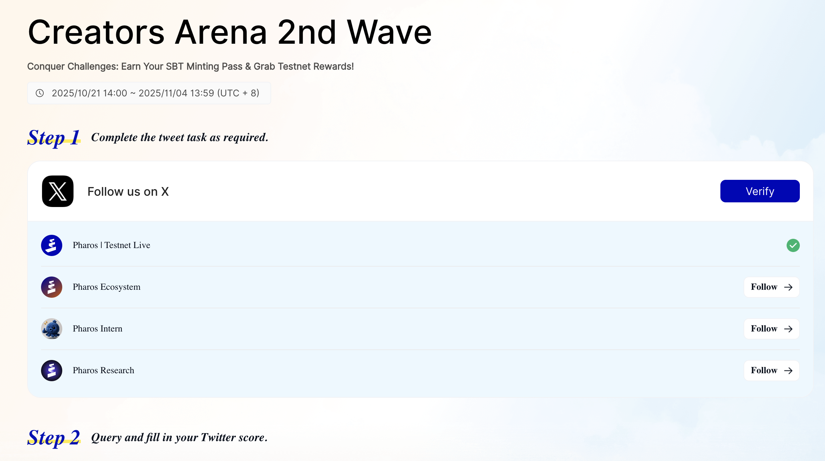Screen dimensions: 825x461
Task: Click the arrow icon on Pharos Ecosystem's Follow button
Action: pos(788,287)
